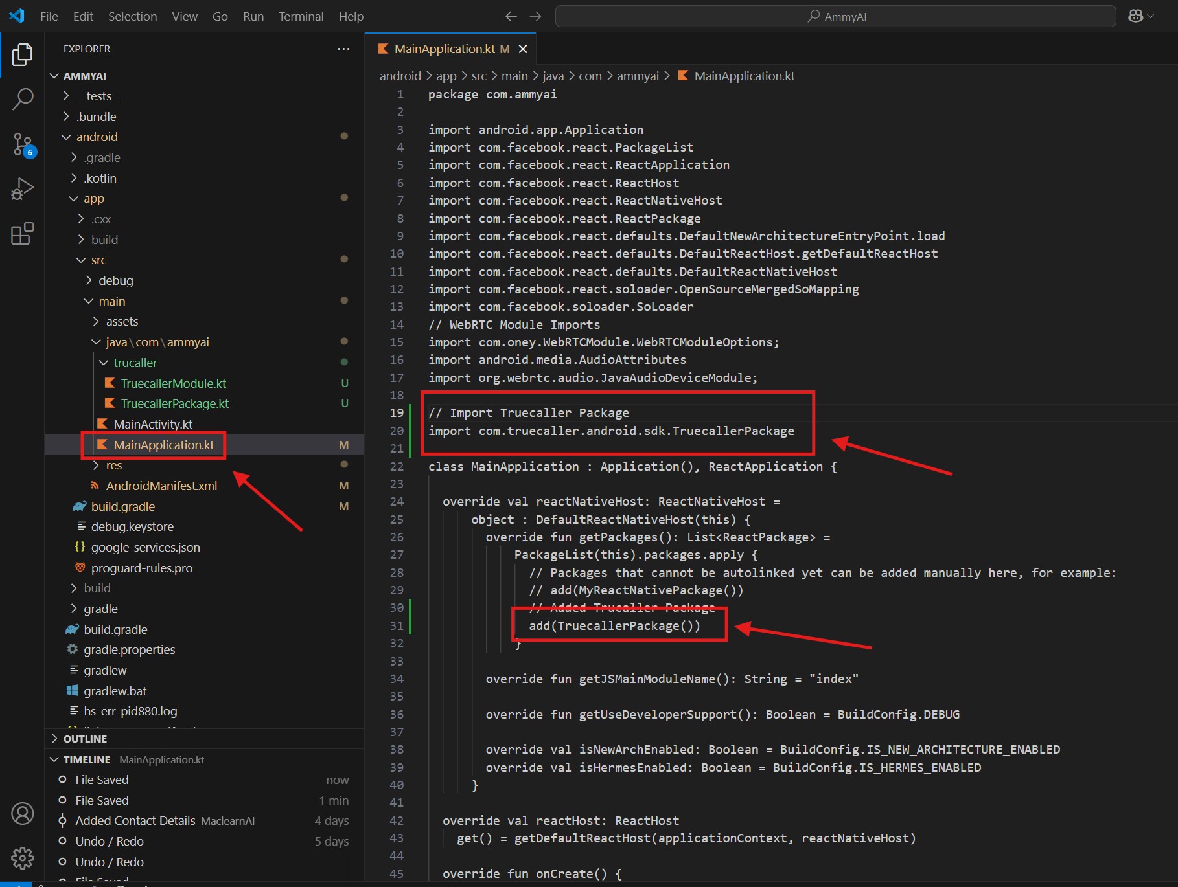Close the MainApplication.kt editor tab
The height and width of the screenshot is (887, 1178).
coord(523,49)
